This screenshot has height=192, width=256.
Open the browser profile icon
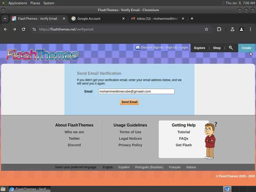point(241,29)
